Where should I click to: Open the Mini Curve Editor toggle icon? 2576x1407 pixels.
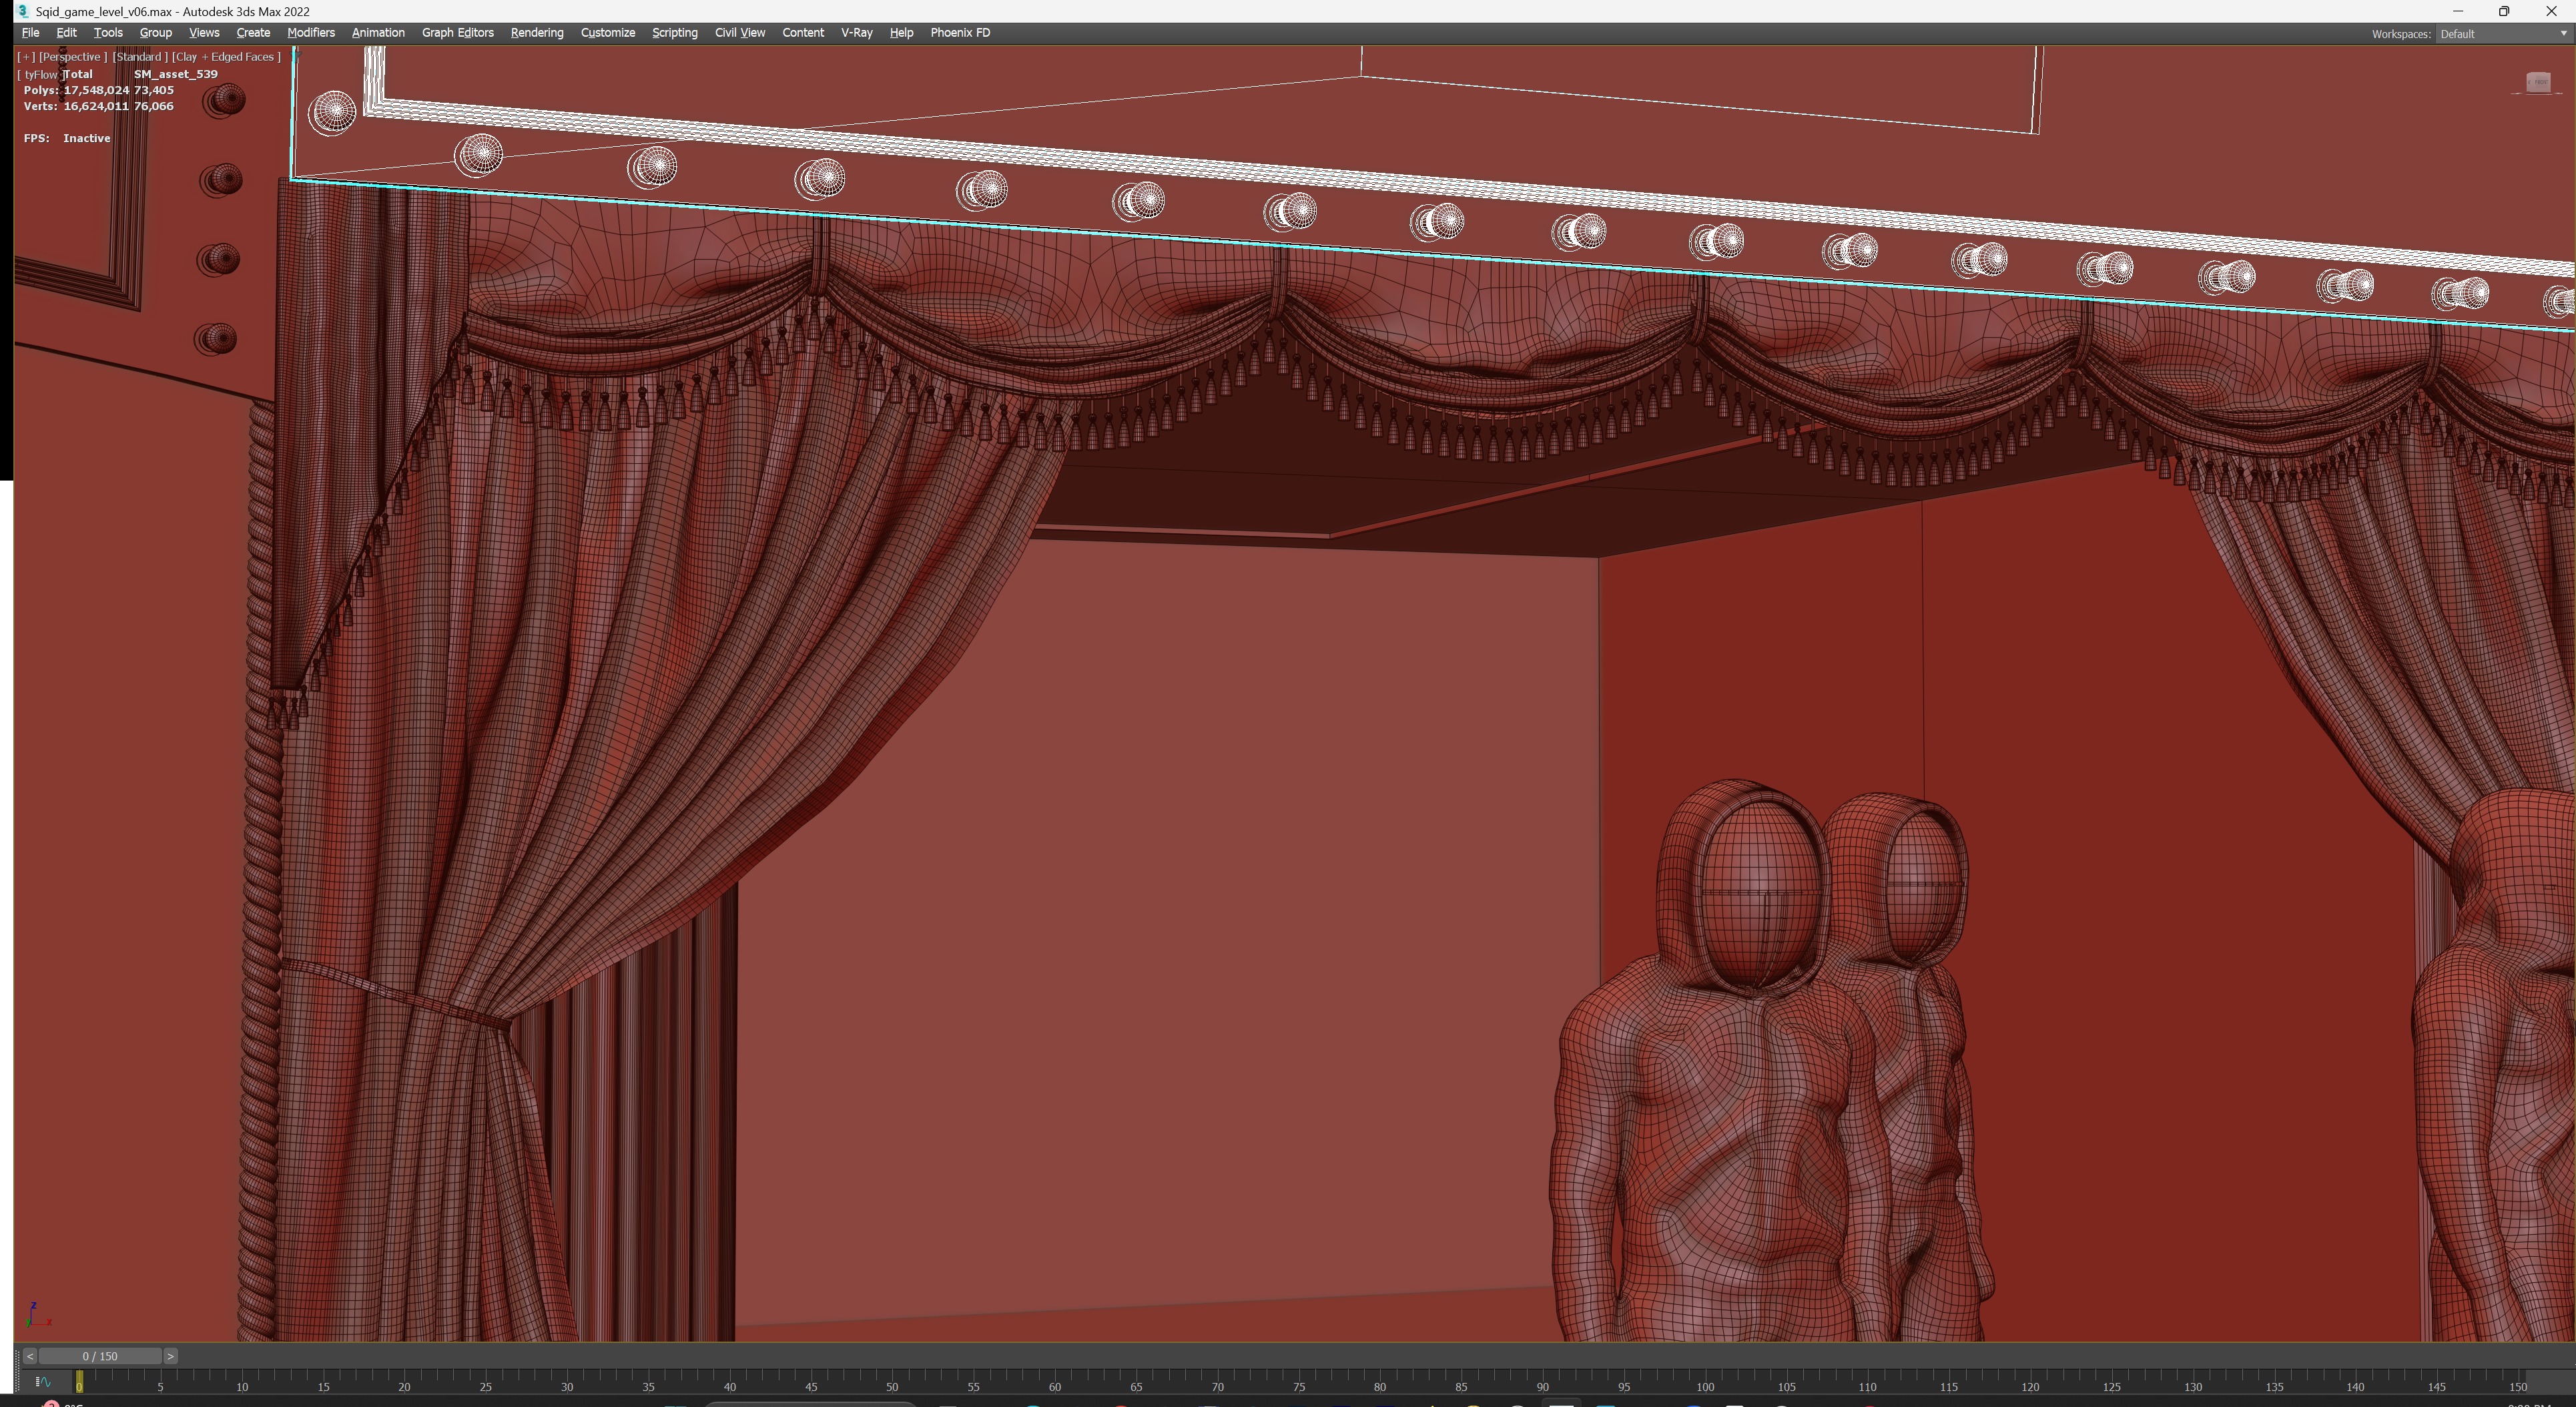tap(43, 1382)
